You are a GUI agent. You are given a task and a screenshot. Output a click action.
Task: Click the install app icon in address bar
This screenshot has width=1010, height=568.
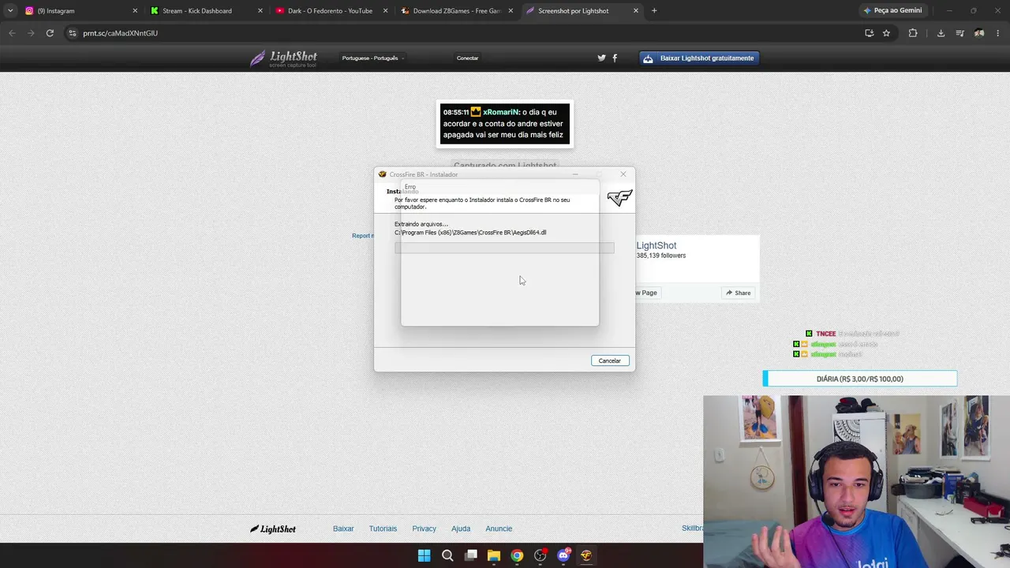pyautogui.click(x=869, y=33)
